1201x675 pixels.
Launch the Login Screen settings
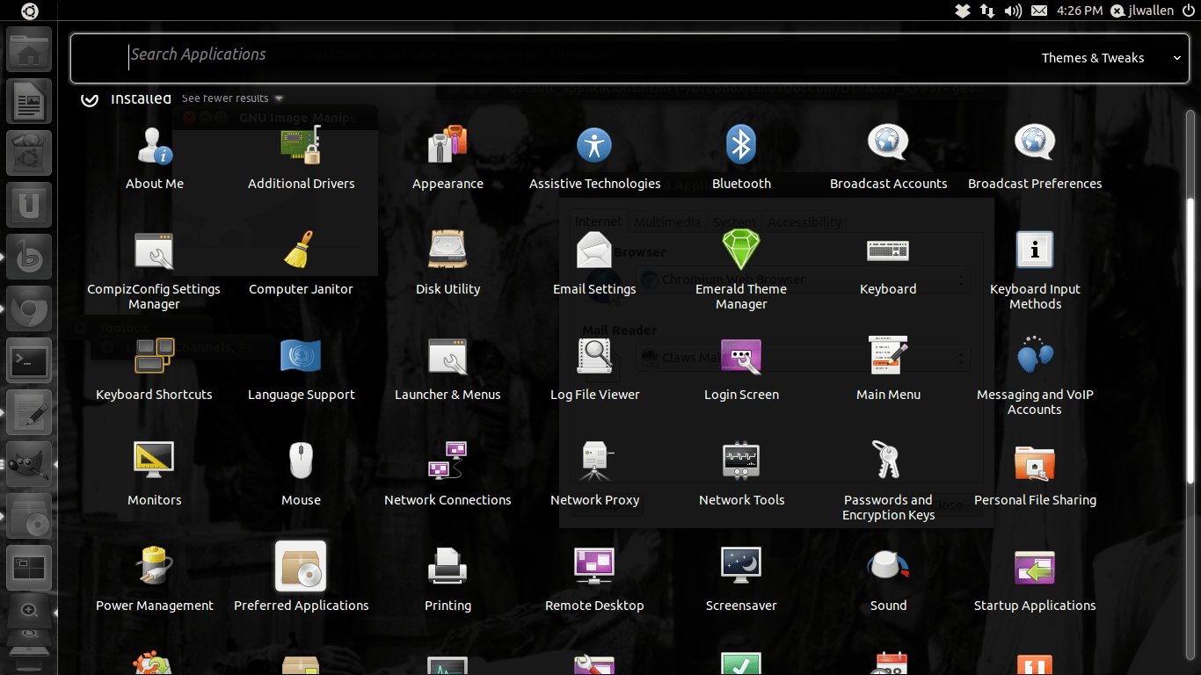coord(741,356)
